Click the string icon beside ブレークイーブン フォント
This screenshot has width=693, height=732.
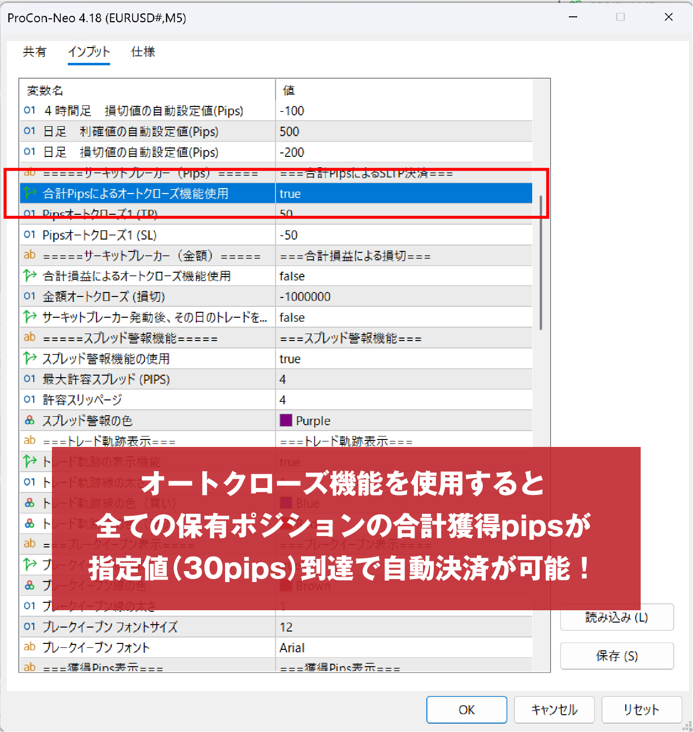point(30,647)
